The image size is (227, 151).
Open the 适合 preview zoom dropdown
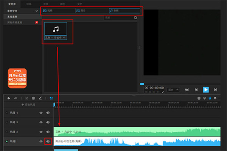[x=173, y=90]
